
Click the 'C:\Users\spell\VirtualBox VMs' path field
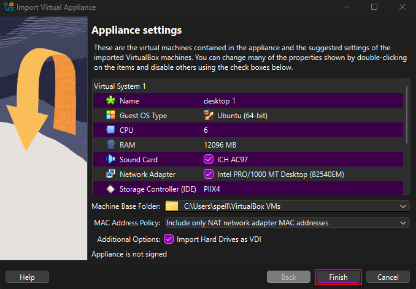(287, 206)
